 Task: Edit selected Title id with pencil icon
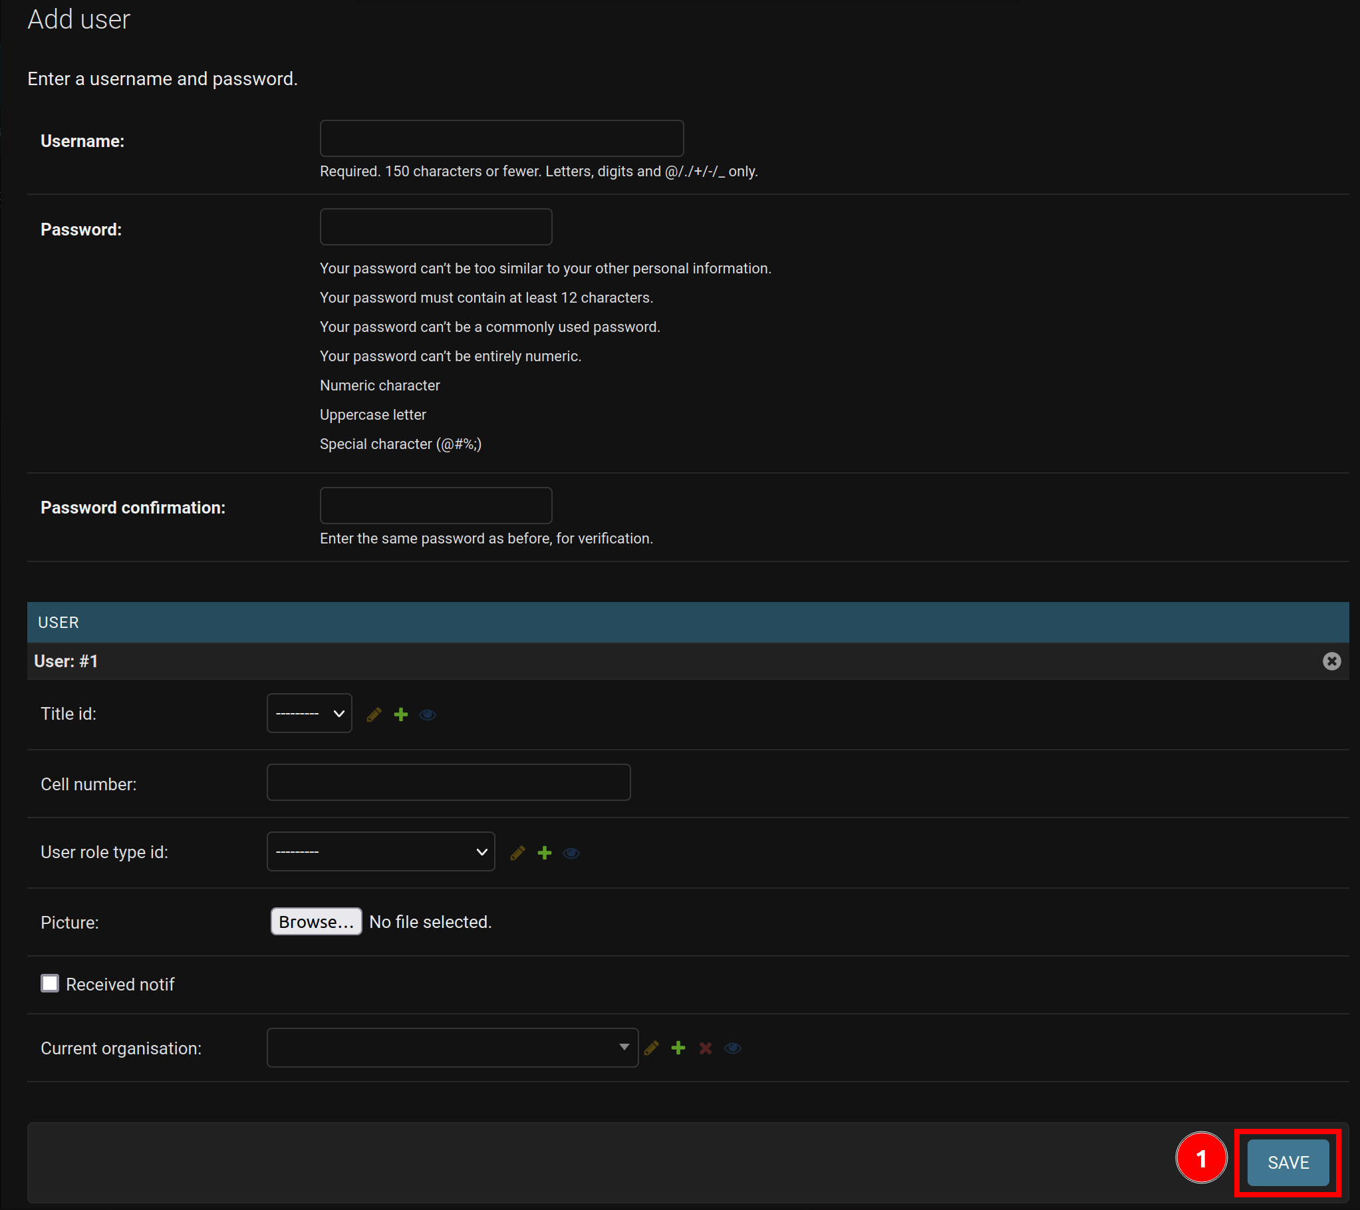[x=374, y=714]
